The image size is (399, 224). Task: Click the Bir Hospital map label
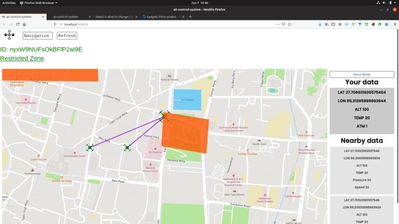click(155, 152)
